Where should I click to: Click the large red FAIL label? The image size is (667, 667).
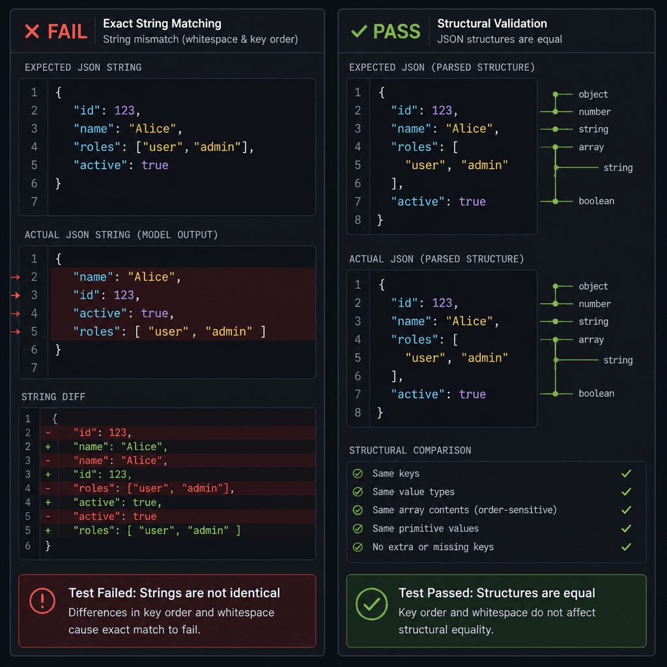(x=67, y=31)
